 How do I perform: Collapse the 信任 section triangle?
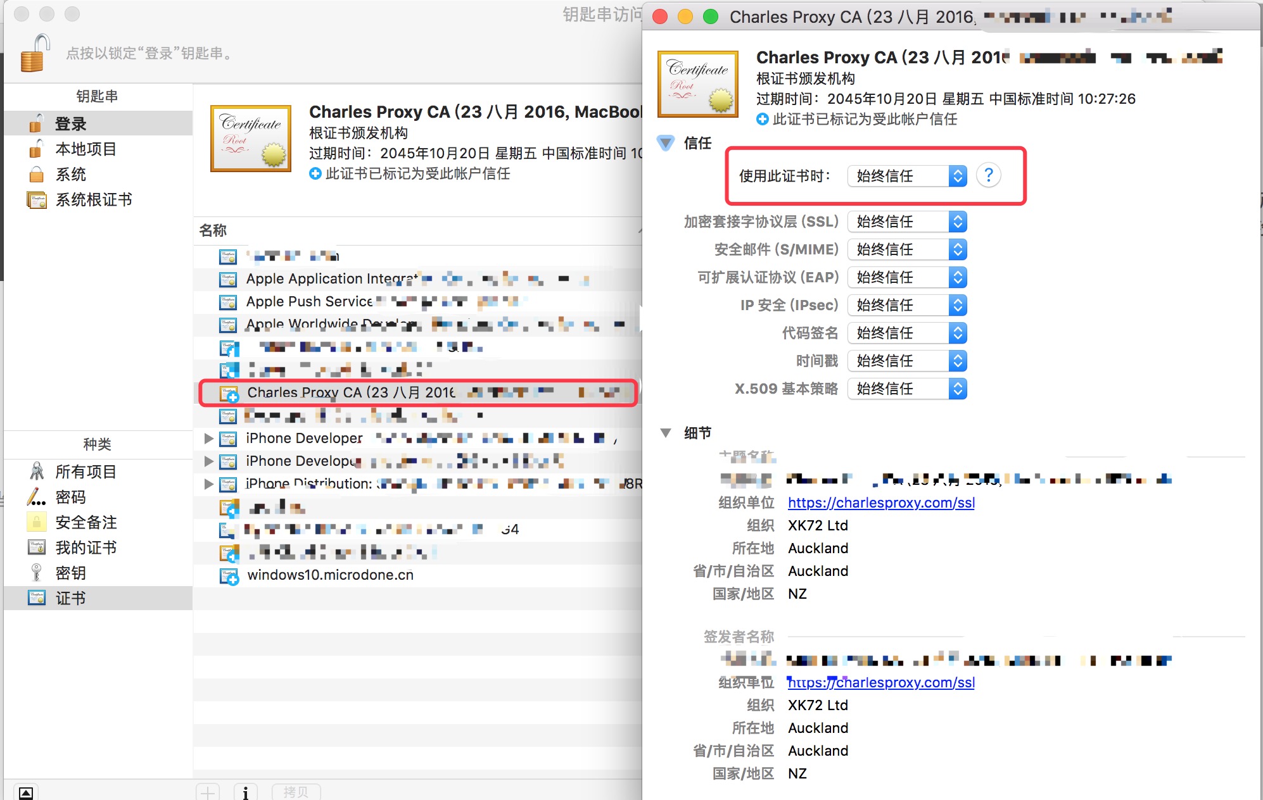click(x=665, y=143)
